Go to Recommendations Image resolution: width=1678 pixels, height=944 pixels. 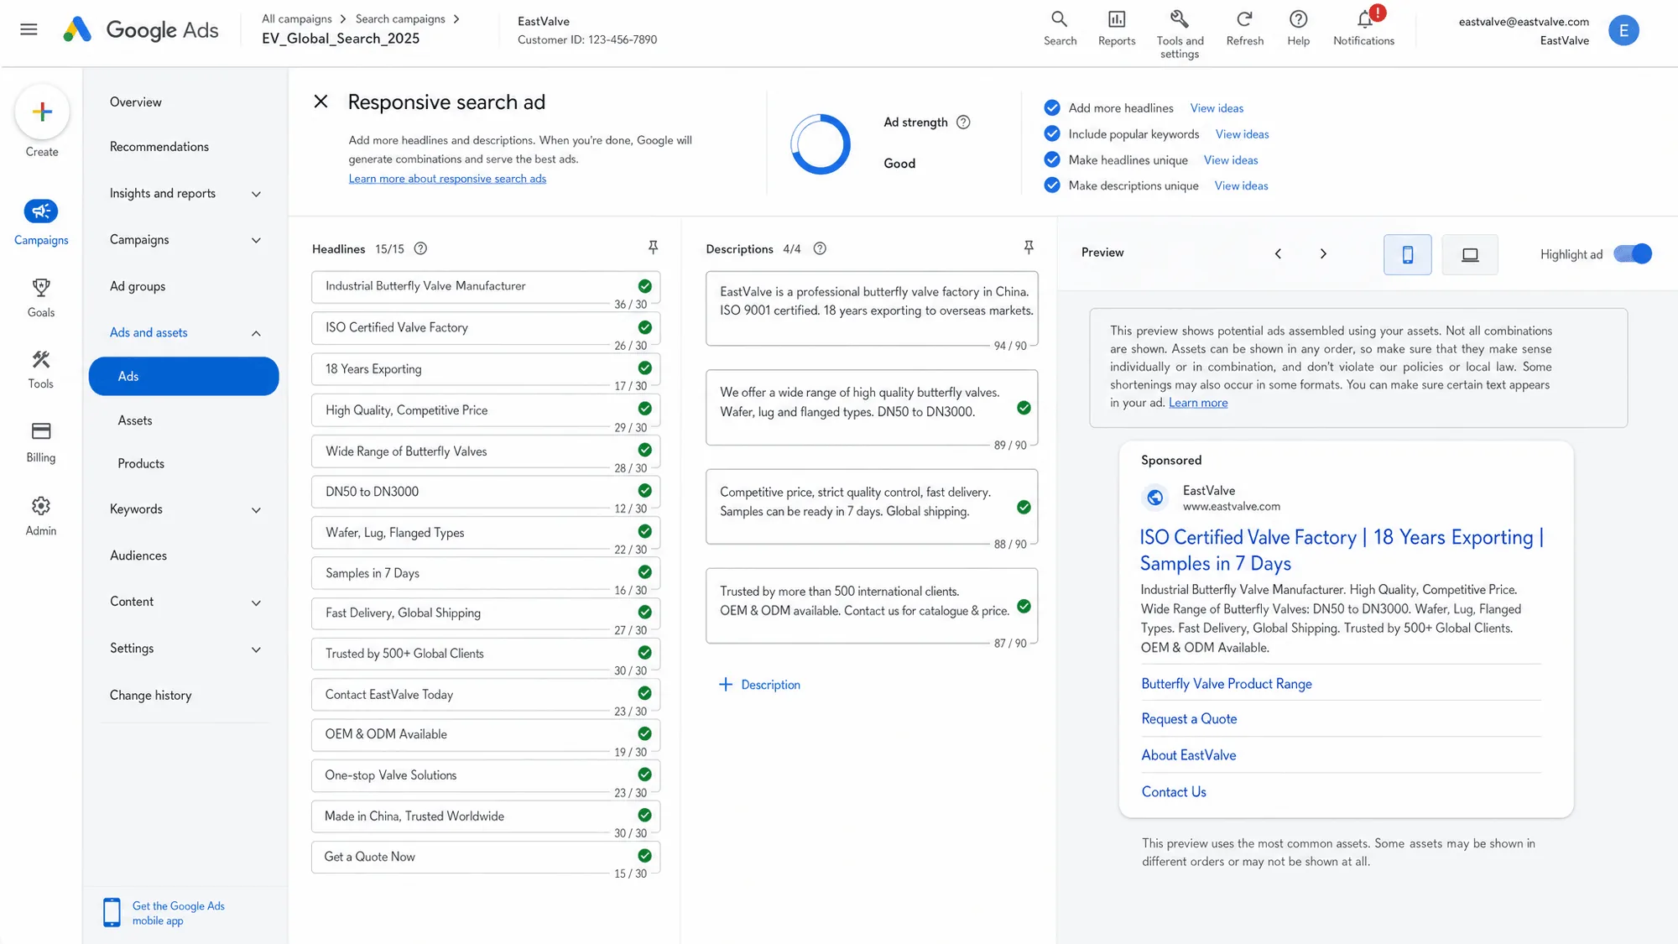pyautogui.click(x=159, y=146)
